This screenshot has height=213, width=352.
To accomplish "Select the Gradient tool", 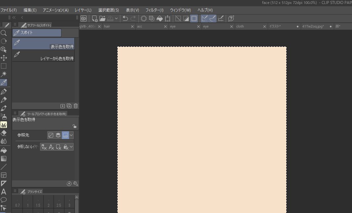I will (x=4, y=159).
